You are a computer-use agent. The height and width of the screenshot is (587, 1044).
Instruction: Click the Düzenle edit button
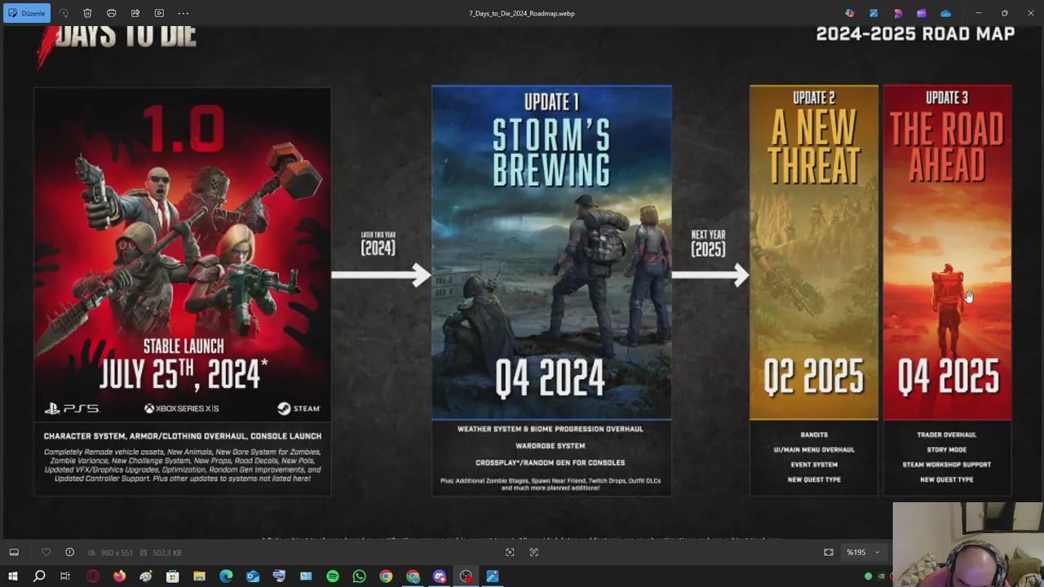click(27, 13)
